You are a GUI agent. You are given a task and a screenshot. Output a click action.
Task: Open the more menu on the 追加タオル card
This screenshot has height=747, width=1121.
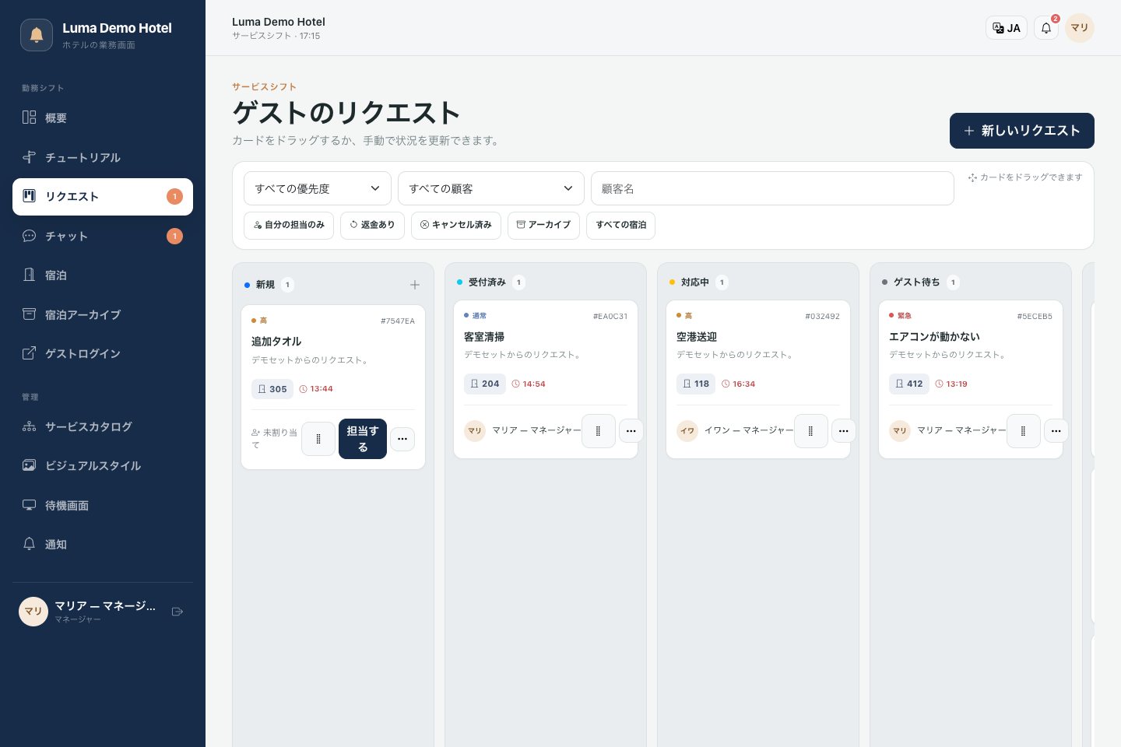402,439
